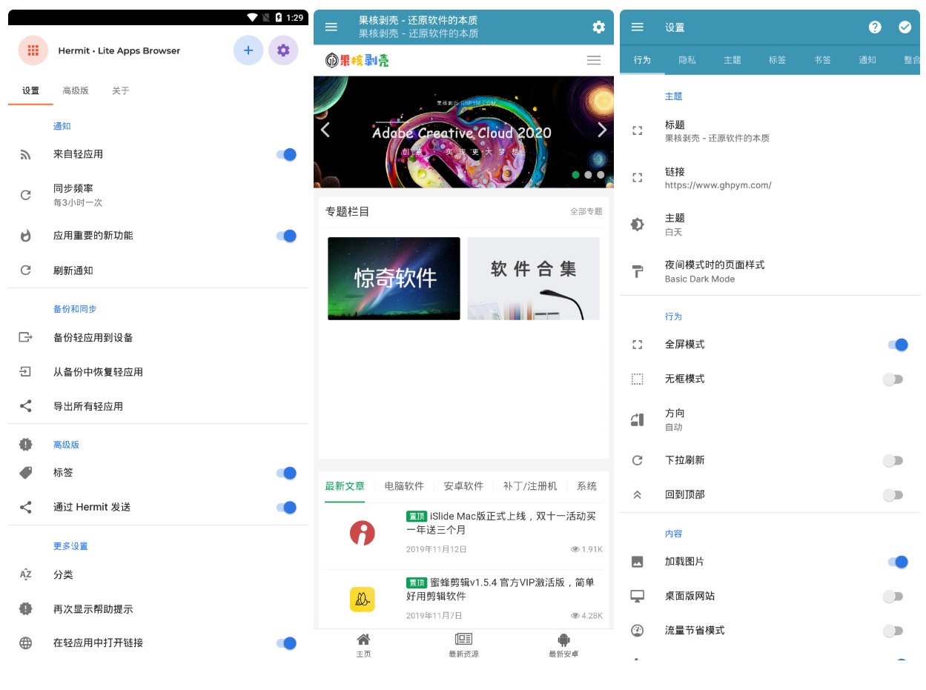Toggle 来自轻应用 notifications switch

point(286,154)
